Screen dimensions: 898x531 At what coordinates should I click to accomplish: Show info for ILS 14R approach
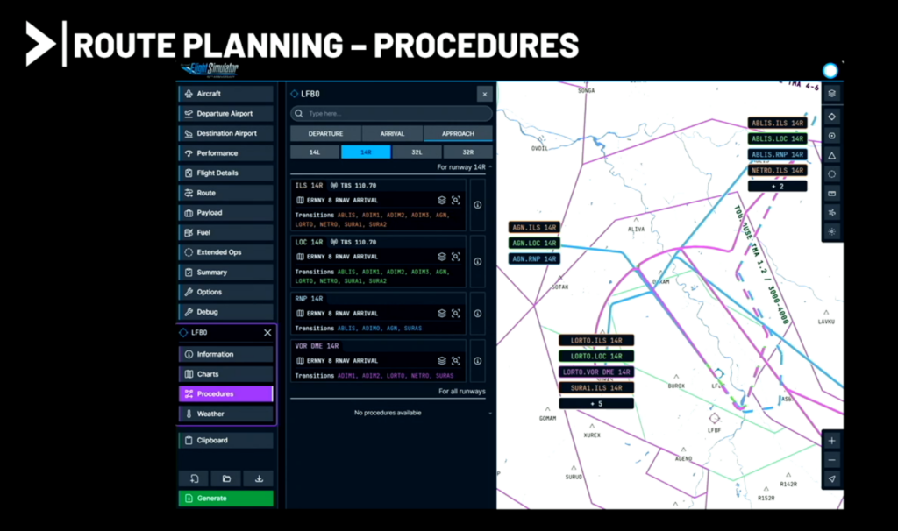coord(478,205)
